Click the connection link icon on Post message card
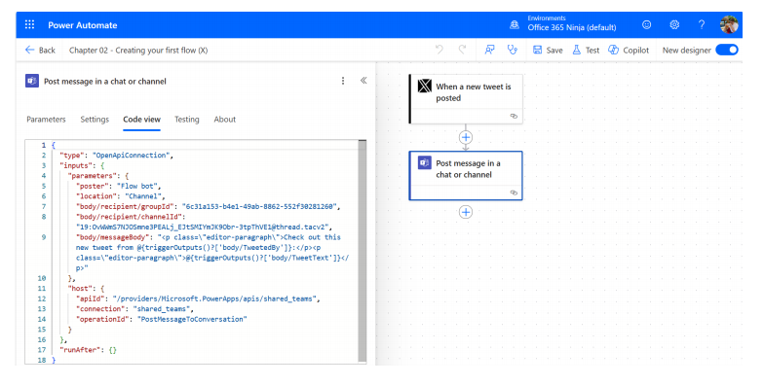 click(x=514, y=193)
